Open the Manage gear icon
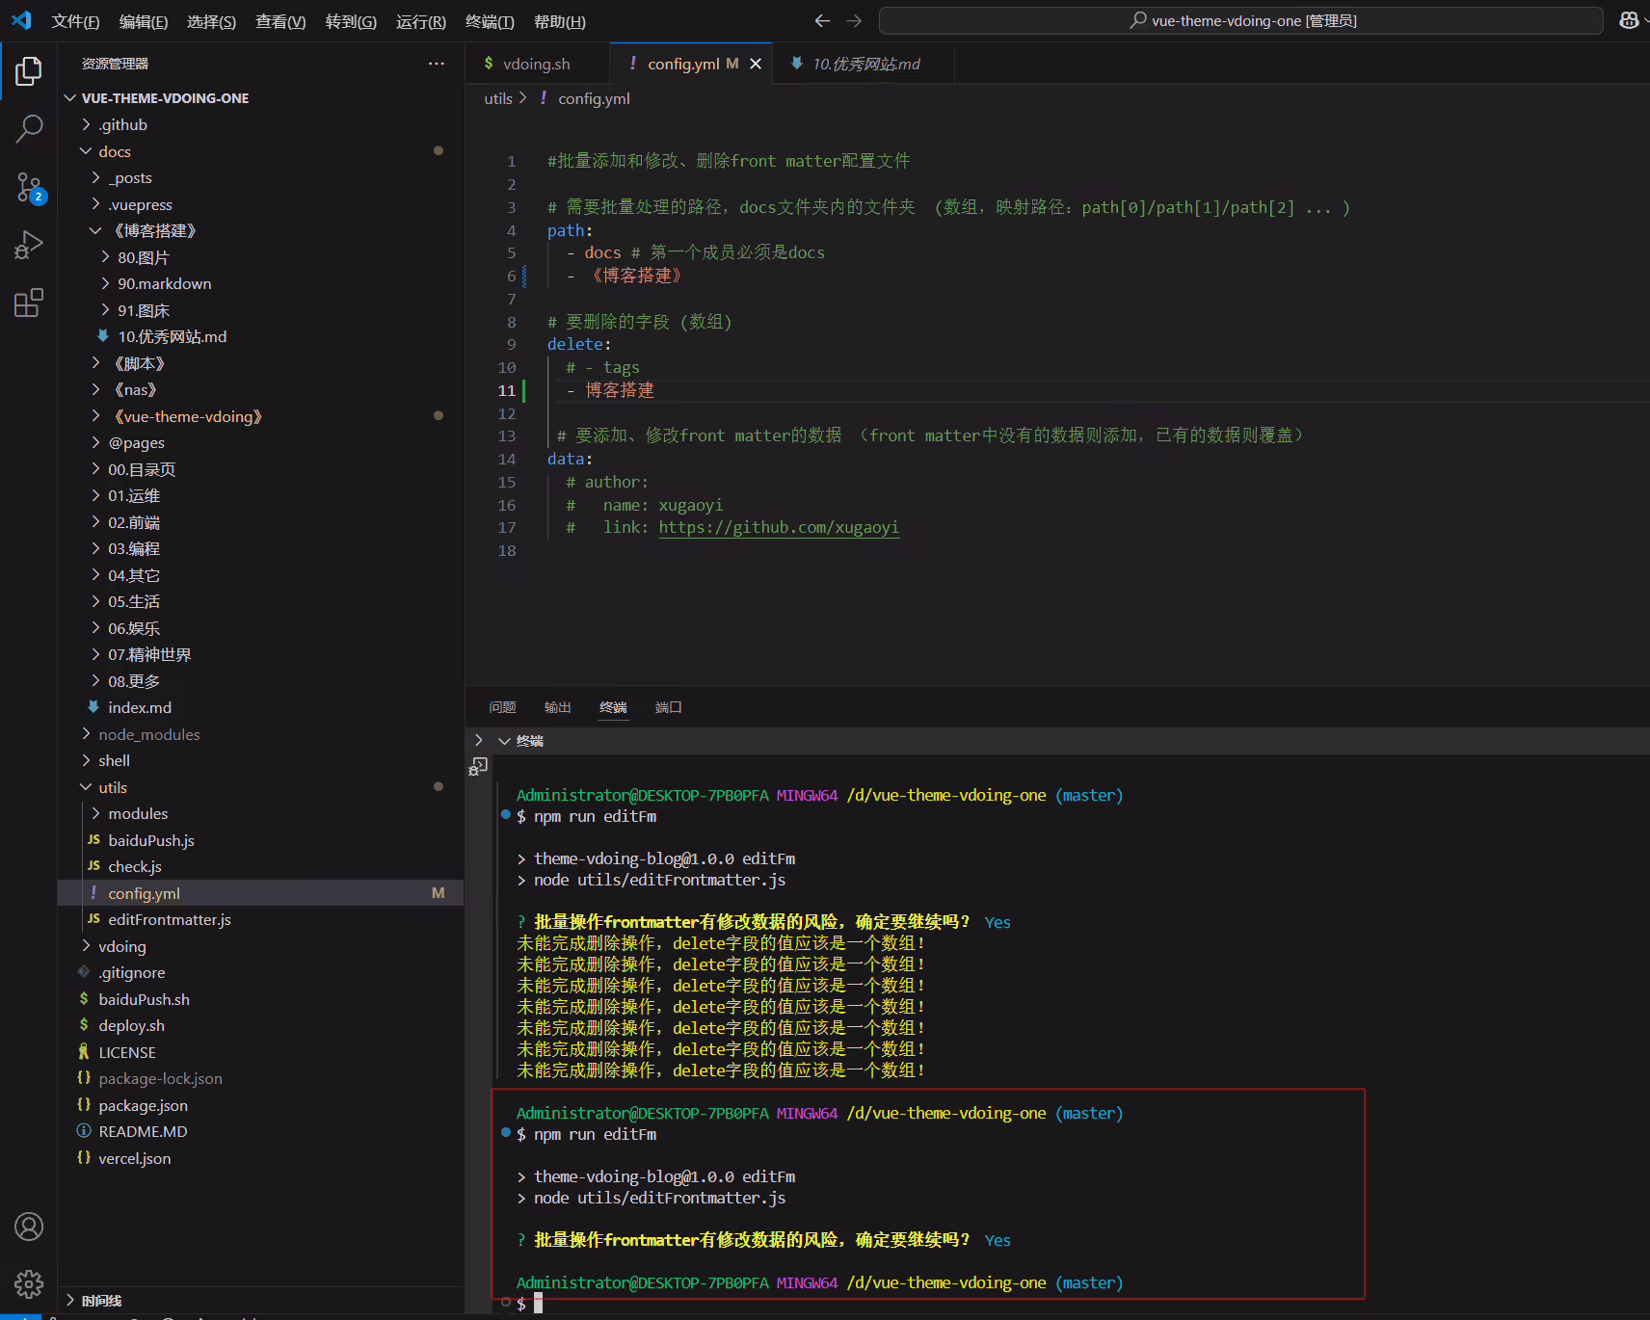 [29, 1283]
